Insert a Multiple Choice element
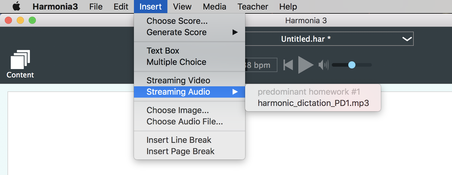 [176, 62]
